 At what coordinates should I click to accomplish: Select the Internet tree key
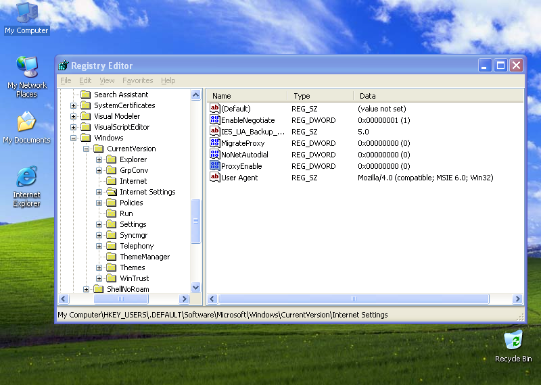point(133,181)
